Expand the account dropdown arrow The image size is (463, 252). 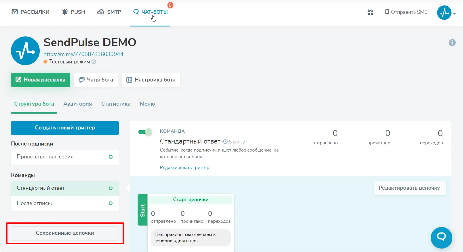point(454,13)
